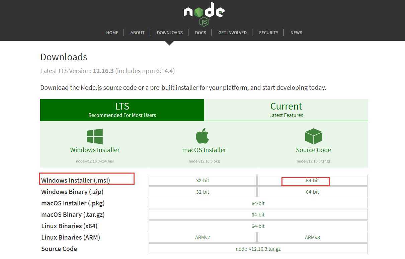This screenshot has height=259, width=405.
Task: Click the Windows Installer label link
Action: pyautogui.click(x=95, y=150)
